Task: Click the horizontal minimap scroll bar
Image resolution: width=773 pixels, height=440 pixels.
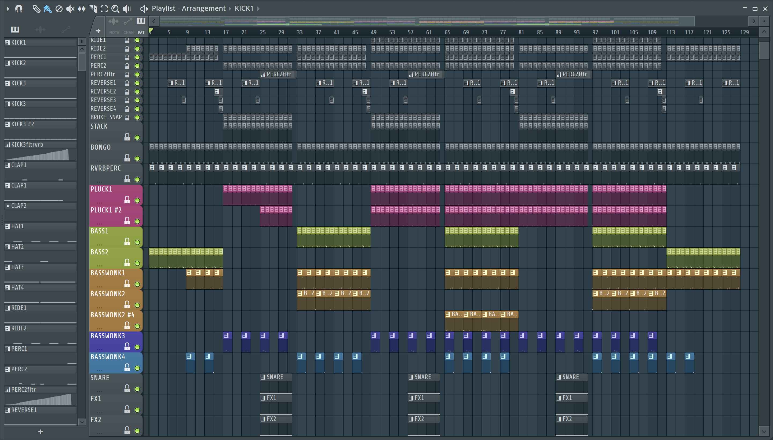Action: (x=427, y=21)
